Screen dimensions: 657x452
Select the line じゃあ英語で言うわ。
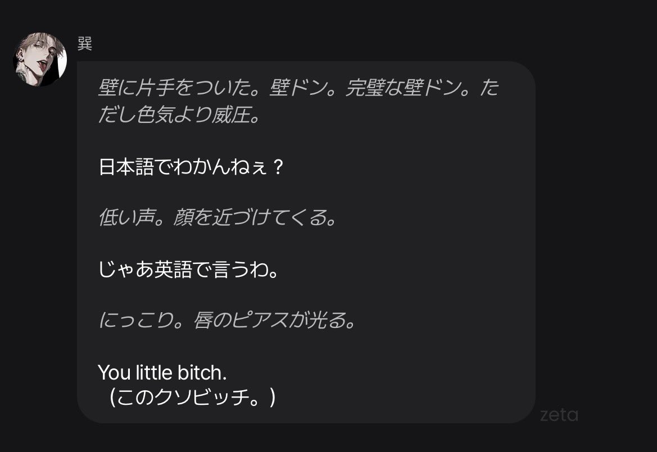[188, 269]
